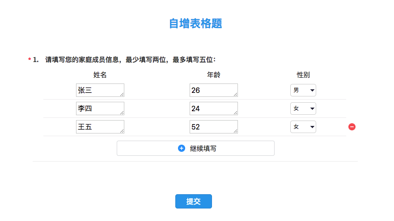Click the age field showing 52
This screenshot has width=394, height=221.
[x=214, y=127]
